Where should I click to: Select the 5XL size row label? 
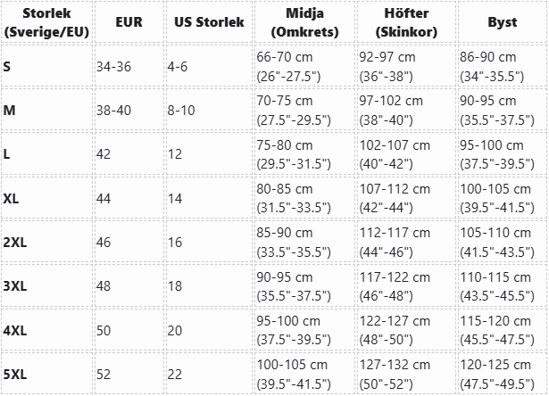(x=15, y=374)
